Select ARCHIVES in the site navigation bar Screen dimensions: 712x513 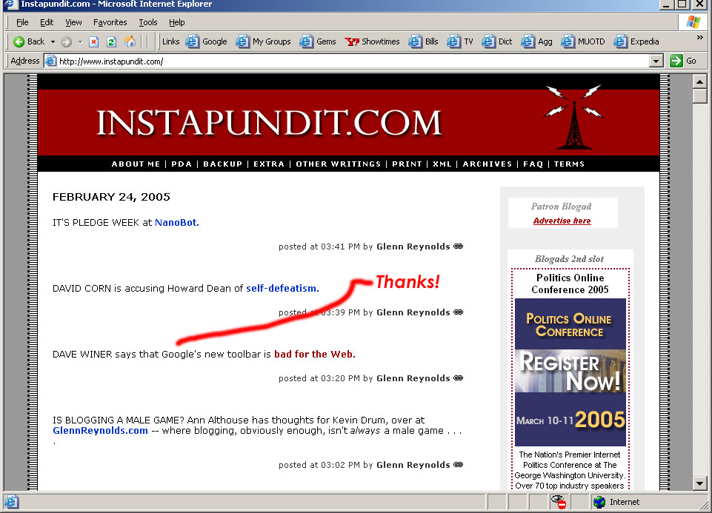[487, 164]
